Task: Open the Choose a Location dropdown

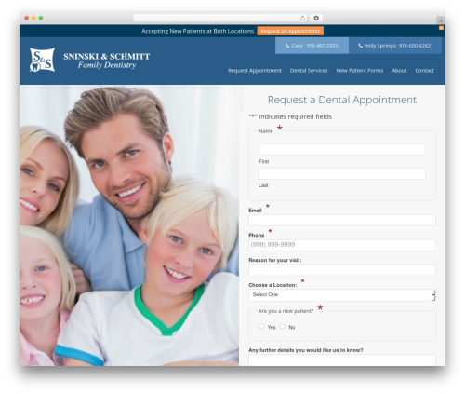Action: click(342, 295)
